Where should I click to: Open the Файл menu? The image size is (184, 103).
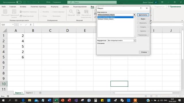point(4,7)
